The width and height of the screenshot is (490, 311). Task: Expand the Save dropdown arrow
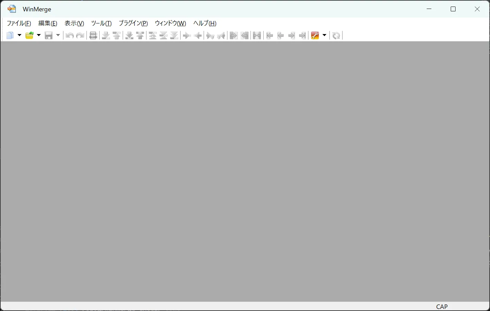pos(58,35)
